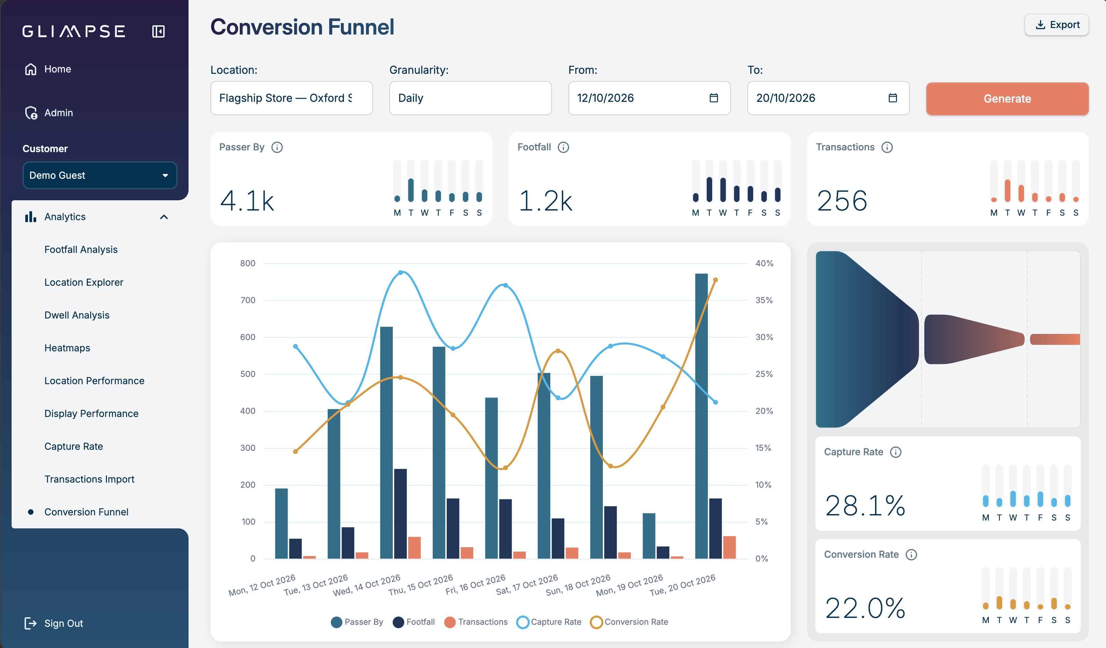Click the first funnel stage shape
Screen dimensions: 1106x648
pos(867,339)
